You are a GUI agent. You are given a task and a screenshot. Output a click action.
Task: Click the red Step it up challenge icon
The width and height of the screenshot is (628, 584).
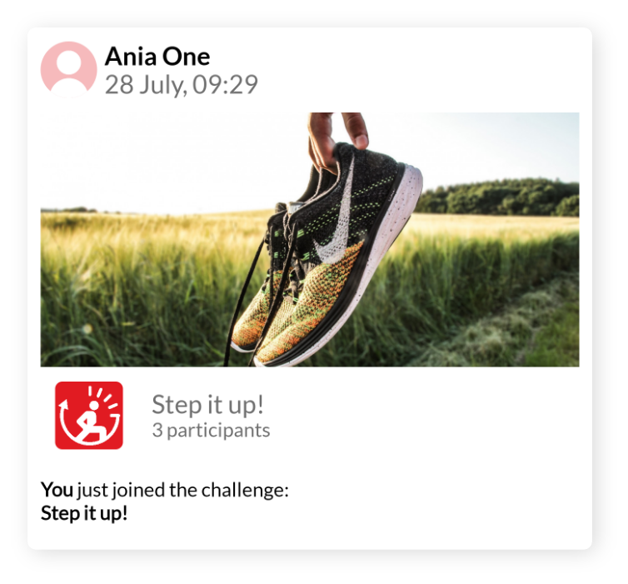tap(89, 416)
